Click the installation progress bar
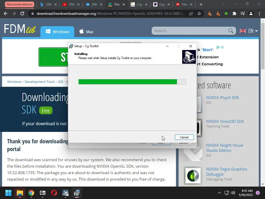265x199 pixels. [x=132, y=82]
